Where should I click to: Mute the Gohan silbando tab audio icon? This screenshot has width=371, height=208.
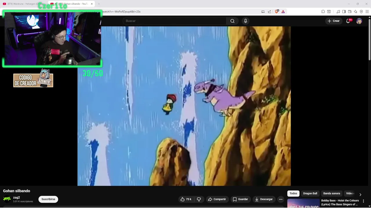[55, 4]
